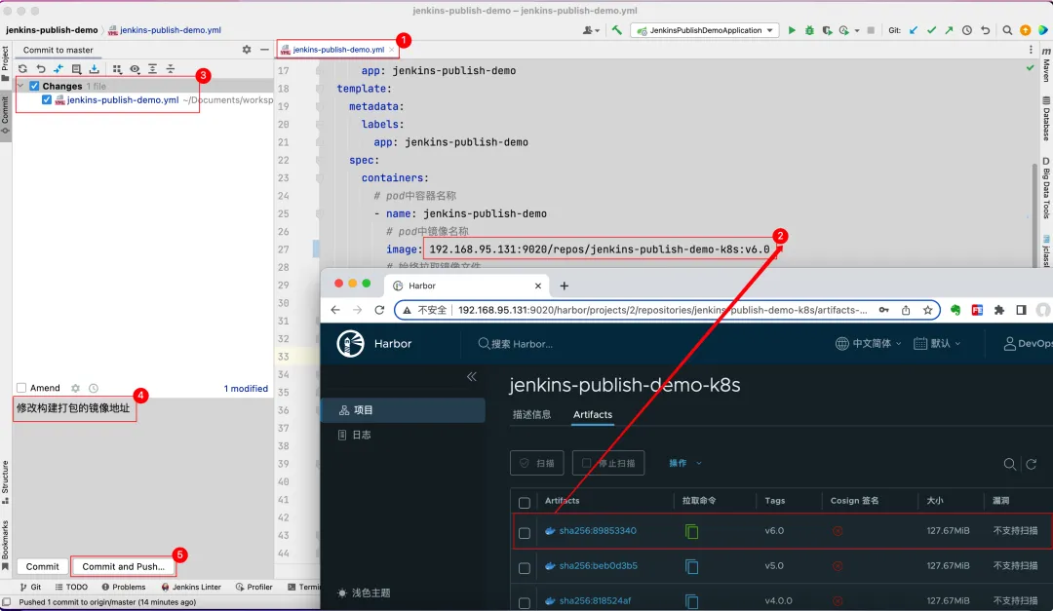Image resolution: width=1053 pixels, height=611 pixels.
Task: Commit via the Git green checkmark icon
Action: tap(931, 30)
